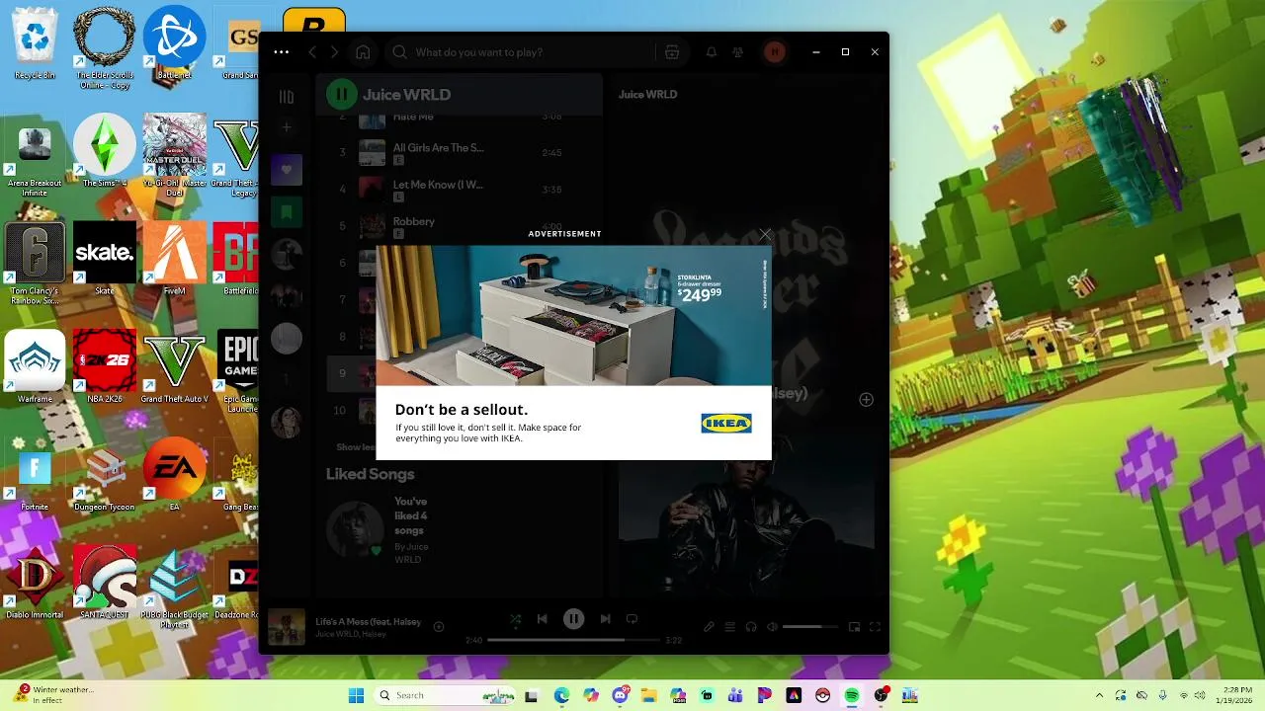This screenshot has width=1265, height=711.
Task: Open the miniplayer icon
Action: [854, 627]
